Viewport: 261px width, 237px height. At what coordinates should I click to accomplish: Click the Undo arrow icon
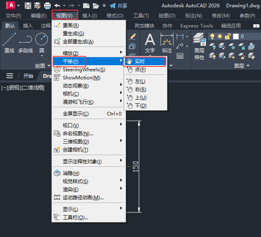[x=57, y=6]
